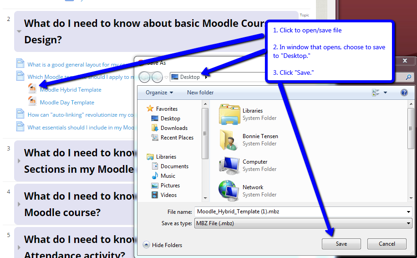This screenshot has width=417, height=258.
Task: Click the Desktop address bar path field
Action: pos(218,77)
